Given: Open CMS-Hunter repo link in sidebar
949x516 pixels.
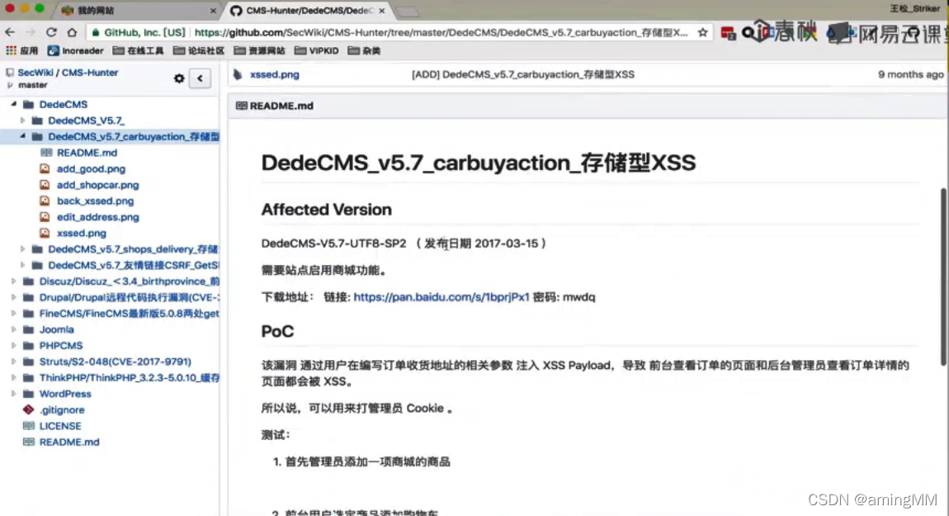Looking at the screenshot, I should click(x=90, y=73).
